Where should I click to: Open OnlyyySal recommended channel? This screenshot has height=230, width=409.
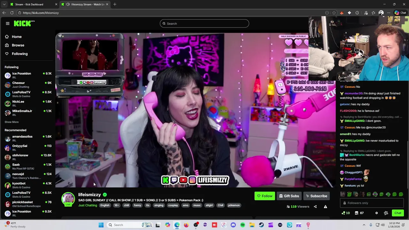coord(28,148)
